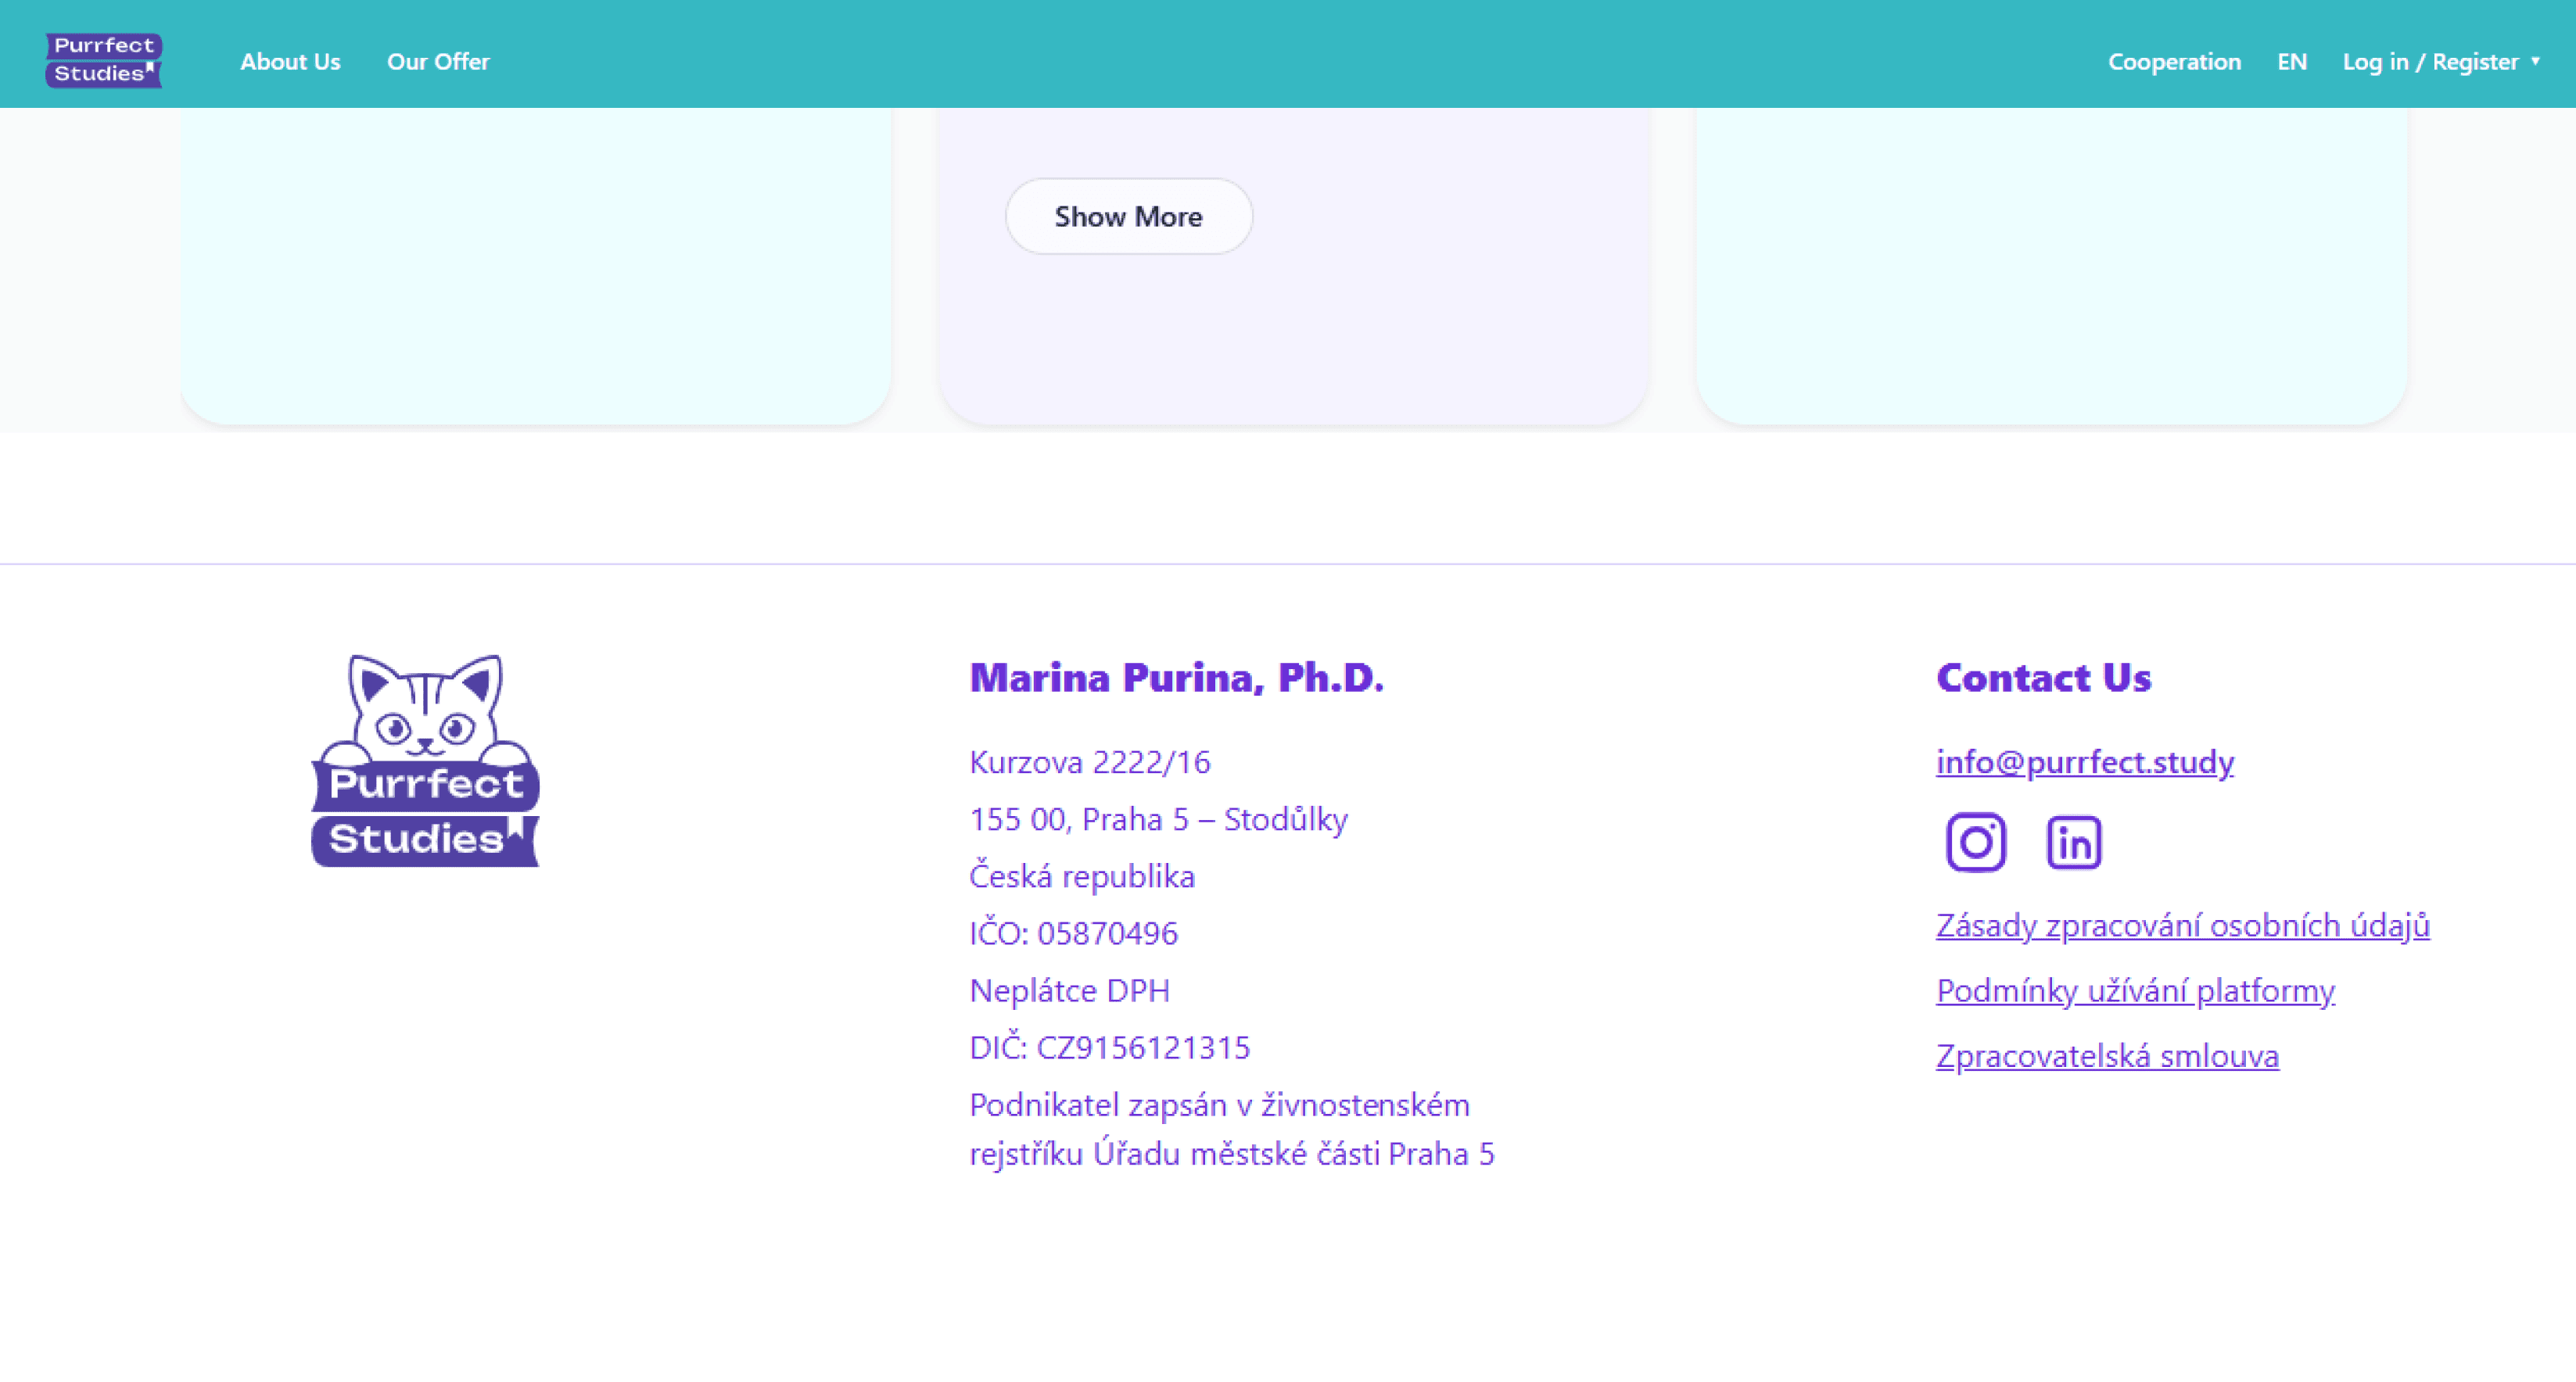The height and width of the screenshot is (1382, 2576).
Task: Click the Česká republika text
Action: point(1082,876)
